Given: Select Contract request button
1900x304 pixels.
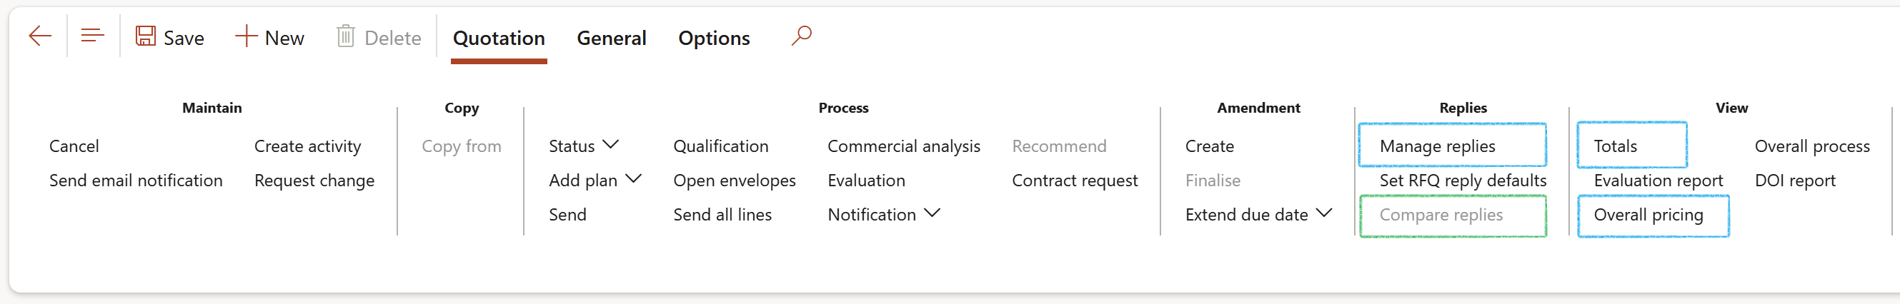Looking at the screenshot, I should tap(1074, 181).
